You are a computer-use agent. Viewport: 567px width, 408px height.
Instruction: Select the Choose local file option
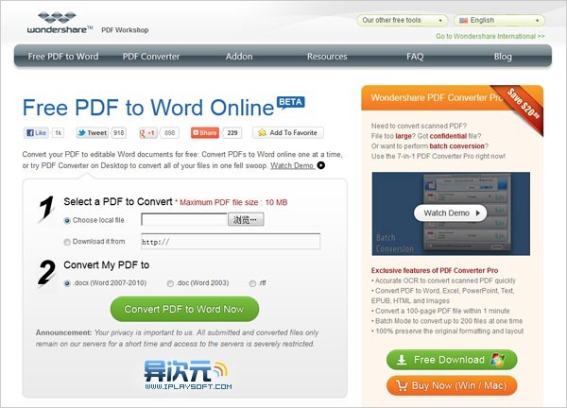[x=67, y=220]
